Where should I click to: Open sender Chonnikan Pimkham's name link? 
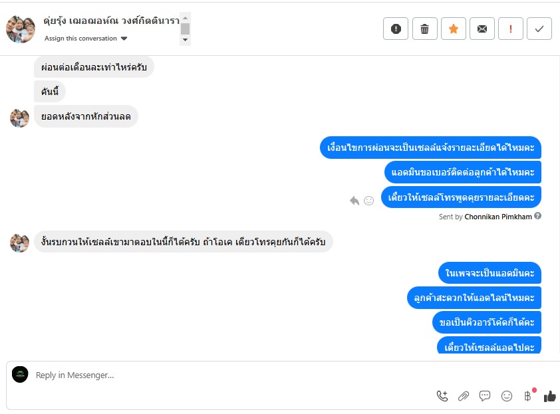tap(498, 217)
